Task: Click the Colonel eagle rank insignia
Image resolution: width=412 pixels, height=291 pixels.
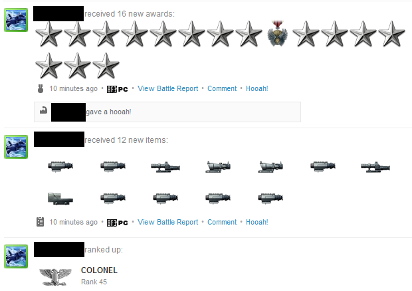Action: (55, 277)
